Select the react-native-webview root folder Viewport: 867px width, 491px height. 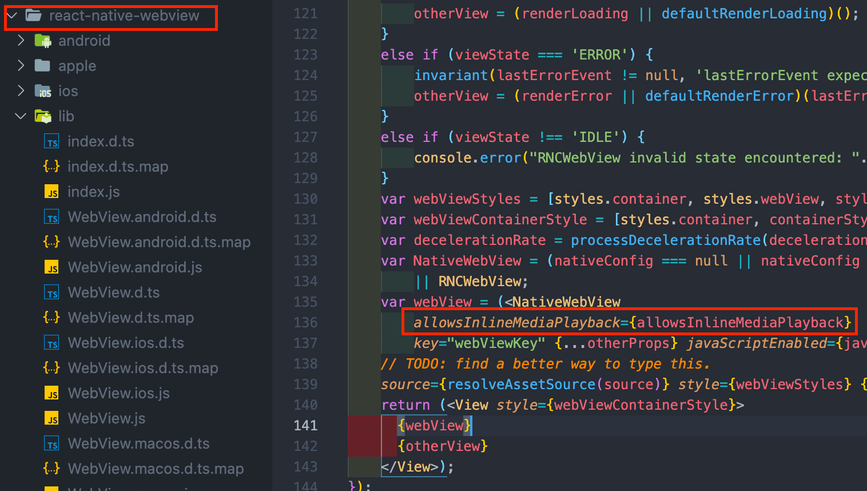tap(124, 15)
